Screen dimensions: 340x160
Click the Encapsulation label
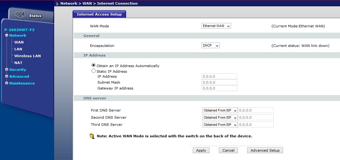click(x=102, y=46)
